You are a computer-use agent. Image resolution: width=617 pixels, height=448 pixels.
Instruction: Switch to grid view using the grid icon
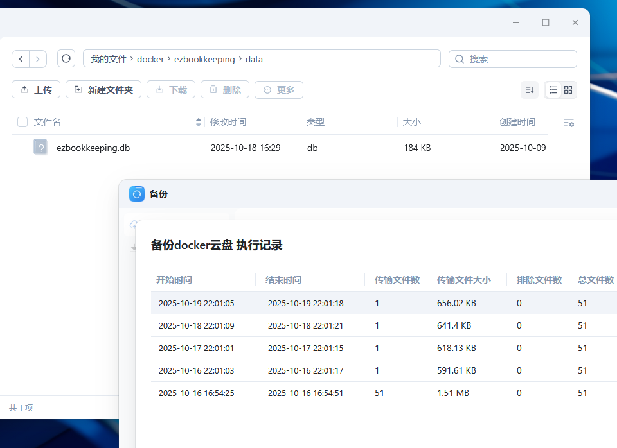pos(569,90)
